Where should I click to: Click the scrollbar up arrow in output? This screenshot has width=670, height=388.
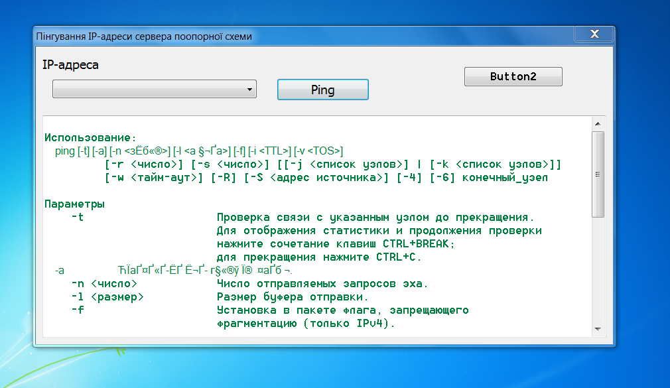tap(598, 123)
